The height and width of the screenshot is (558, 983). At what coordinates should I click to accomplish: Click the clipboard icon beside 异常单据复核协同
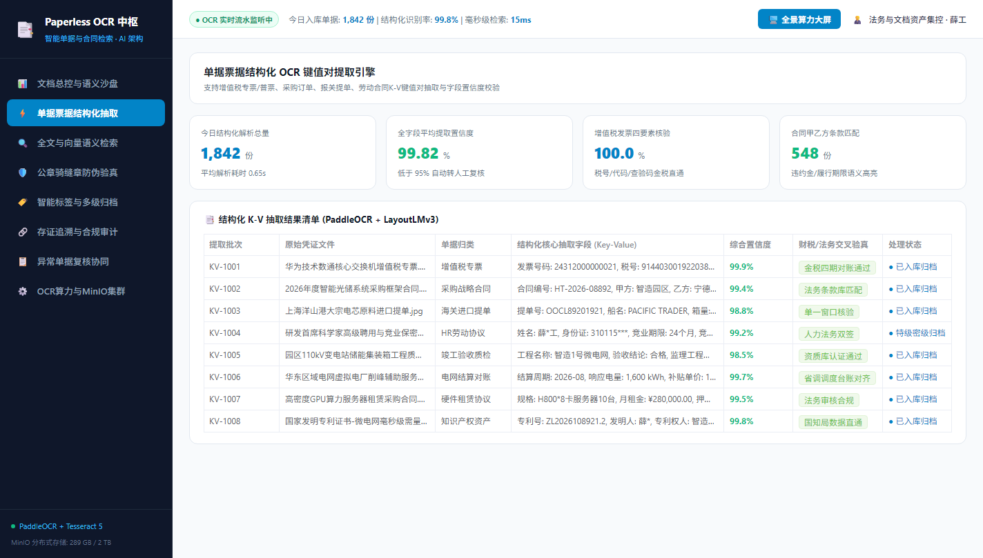point(23,261)
